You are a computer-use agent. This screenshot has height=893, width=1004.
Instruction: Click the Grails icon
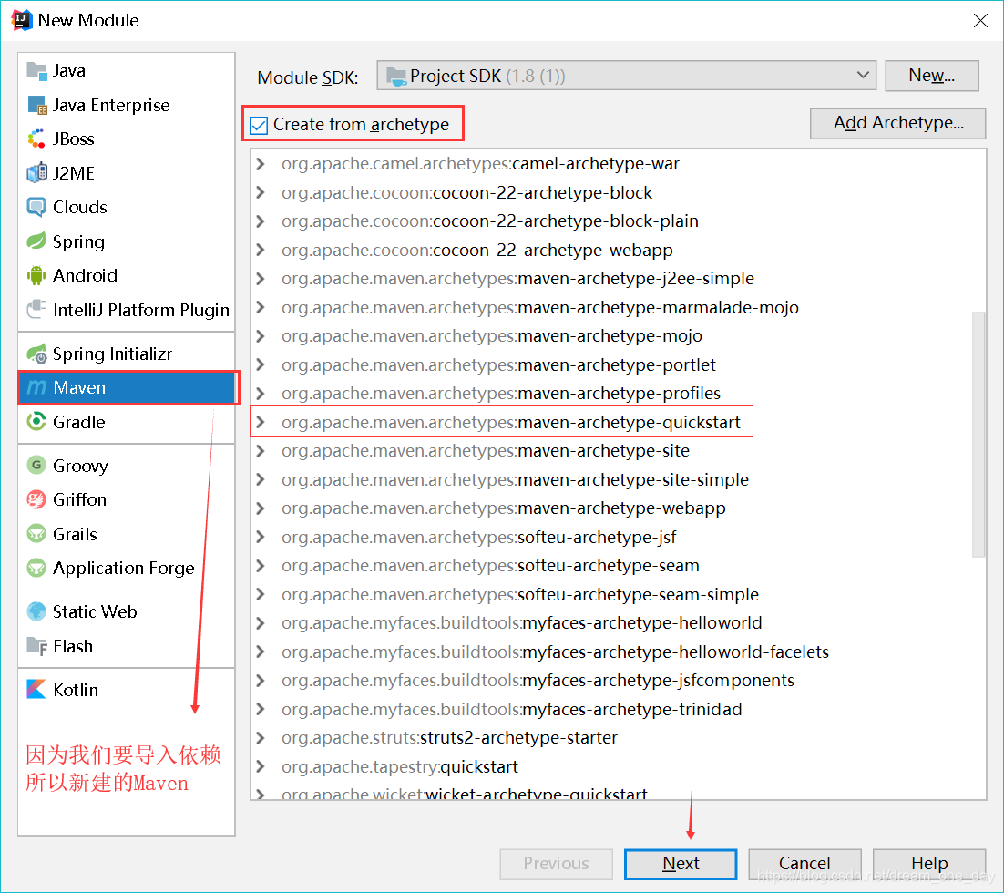(x=36, y=534)
